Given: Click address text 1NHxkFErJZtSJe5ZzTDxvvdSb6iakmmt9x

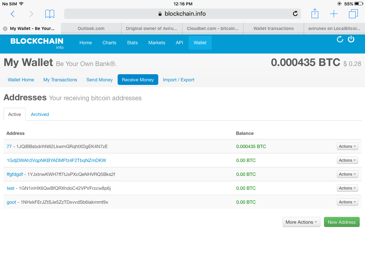Looking at the screenshot, I should click(x=65, y=202).
